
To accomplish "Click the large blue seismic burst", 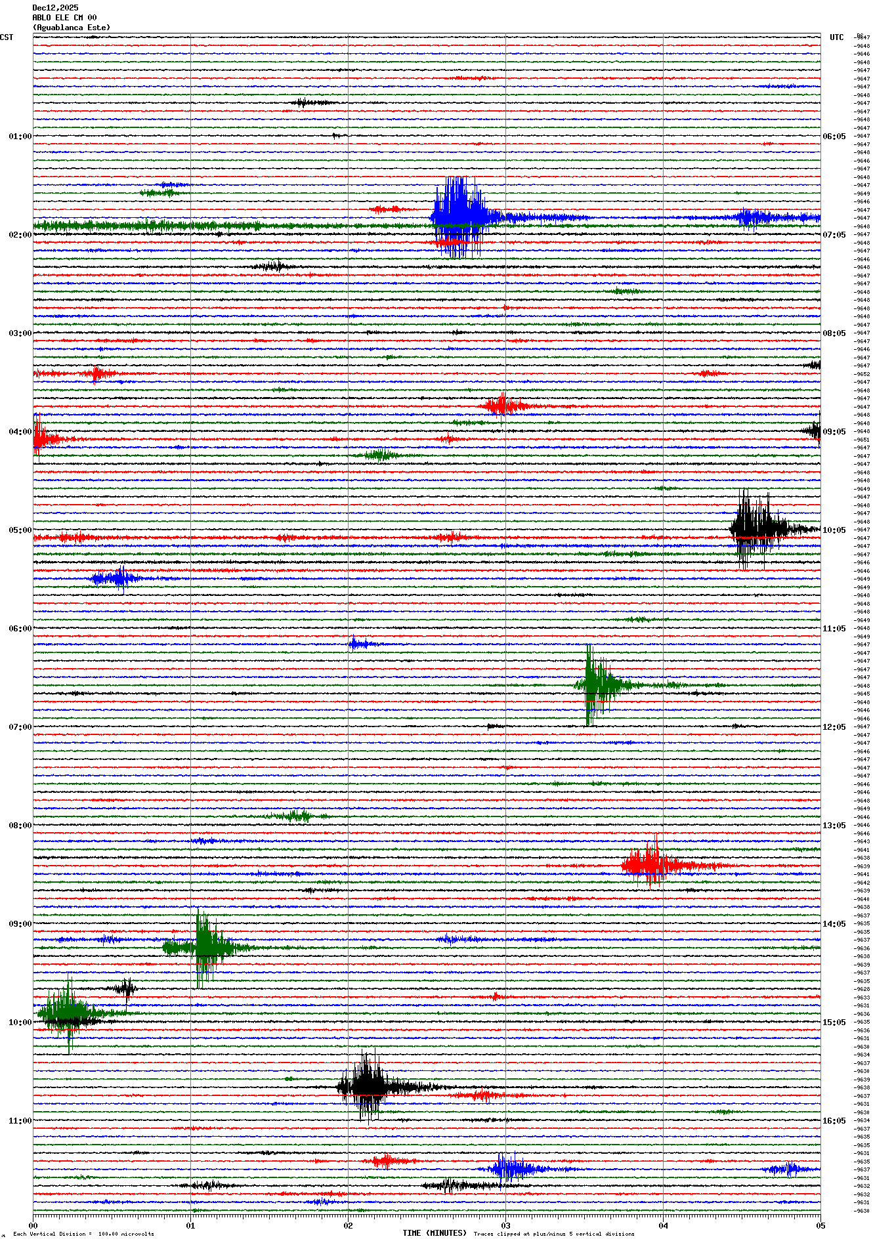I will point(459,217).
